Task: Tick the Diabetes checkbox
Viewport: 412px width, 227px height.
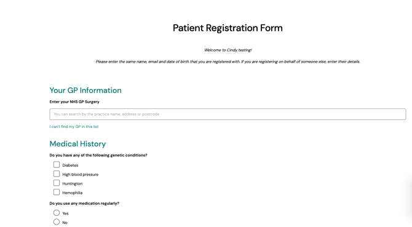Action: pos(57,165)
